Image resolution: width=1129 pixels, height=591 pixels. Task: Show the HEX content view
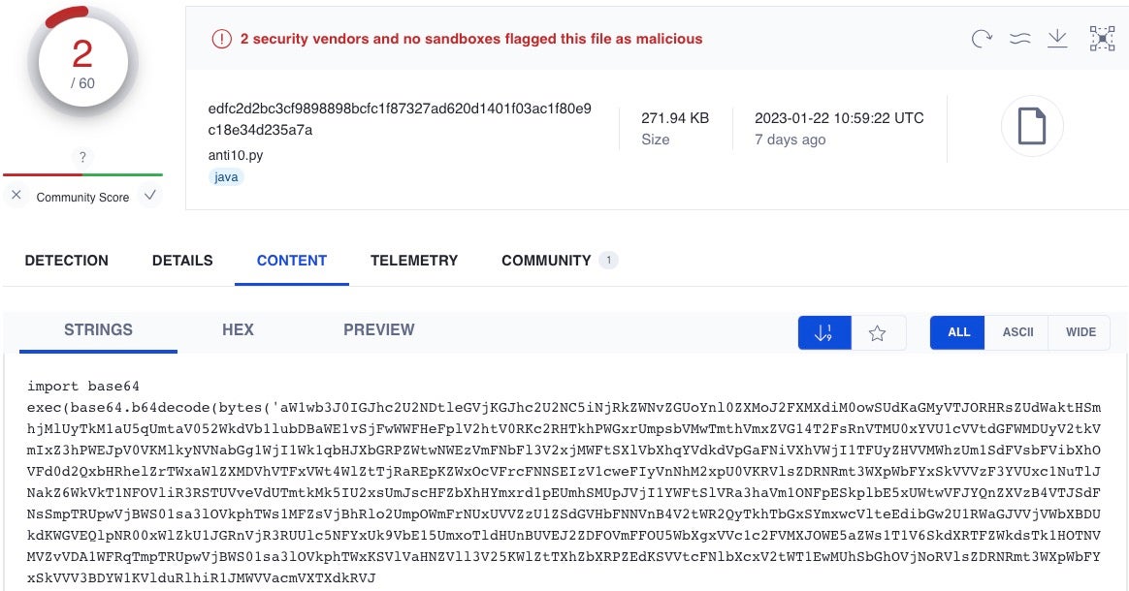[238, 329]
